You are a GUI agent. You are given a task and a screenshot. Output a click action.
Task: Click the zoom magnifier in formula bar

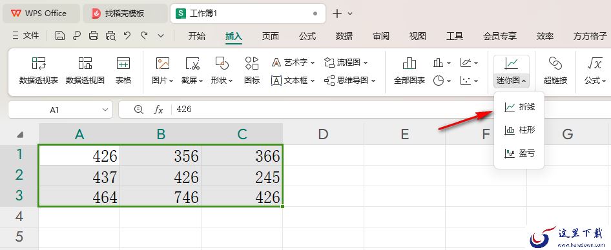138,110
